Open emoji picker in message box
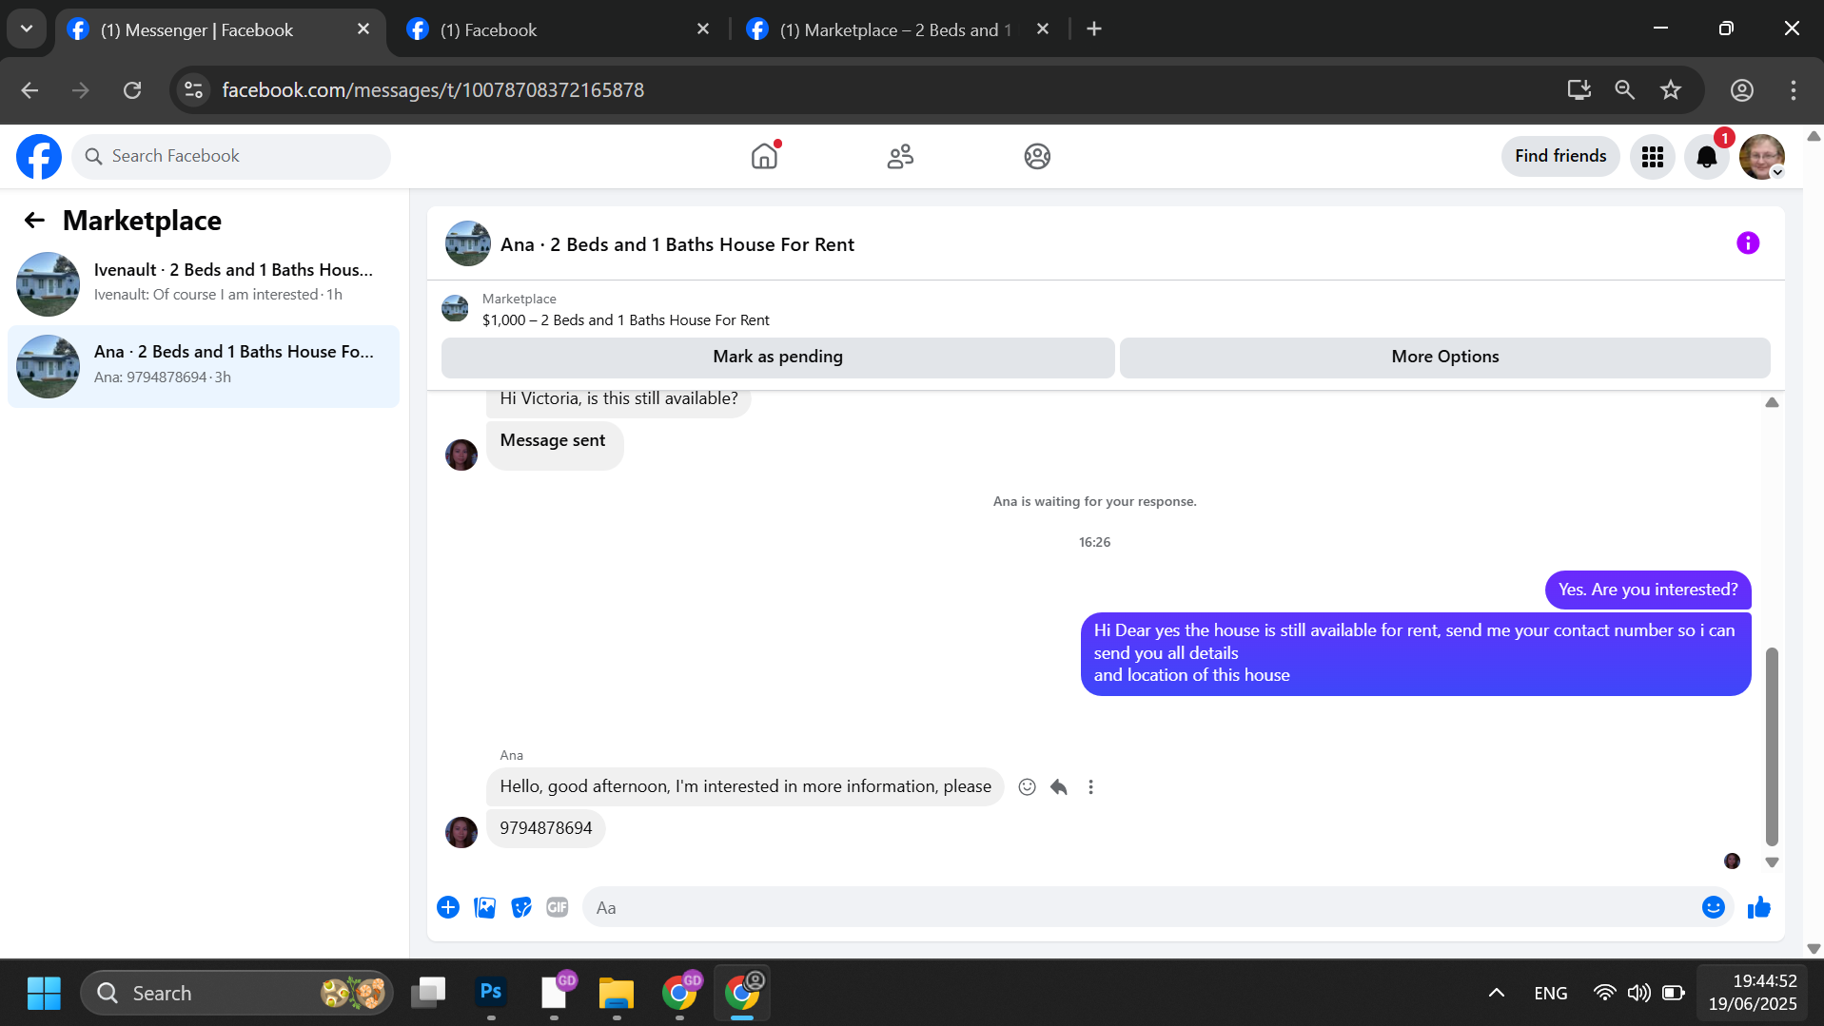This screenshot has height=1026, width=1824. tap(1714, 908)
